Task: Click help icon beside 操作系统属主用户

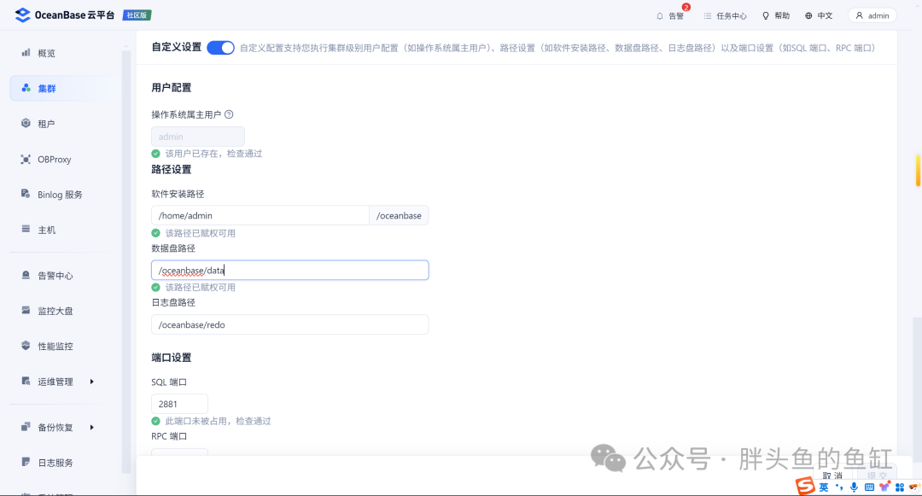Action: click(229, 114)
